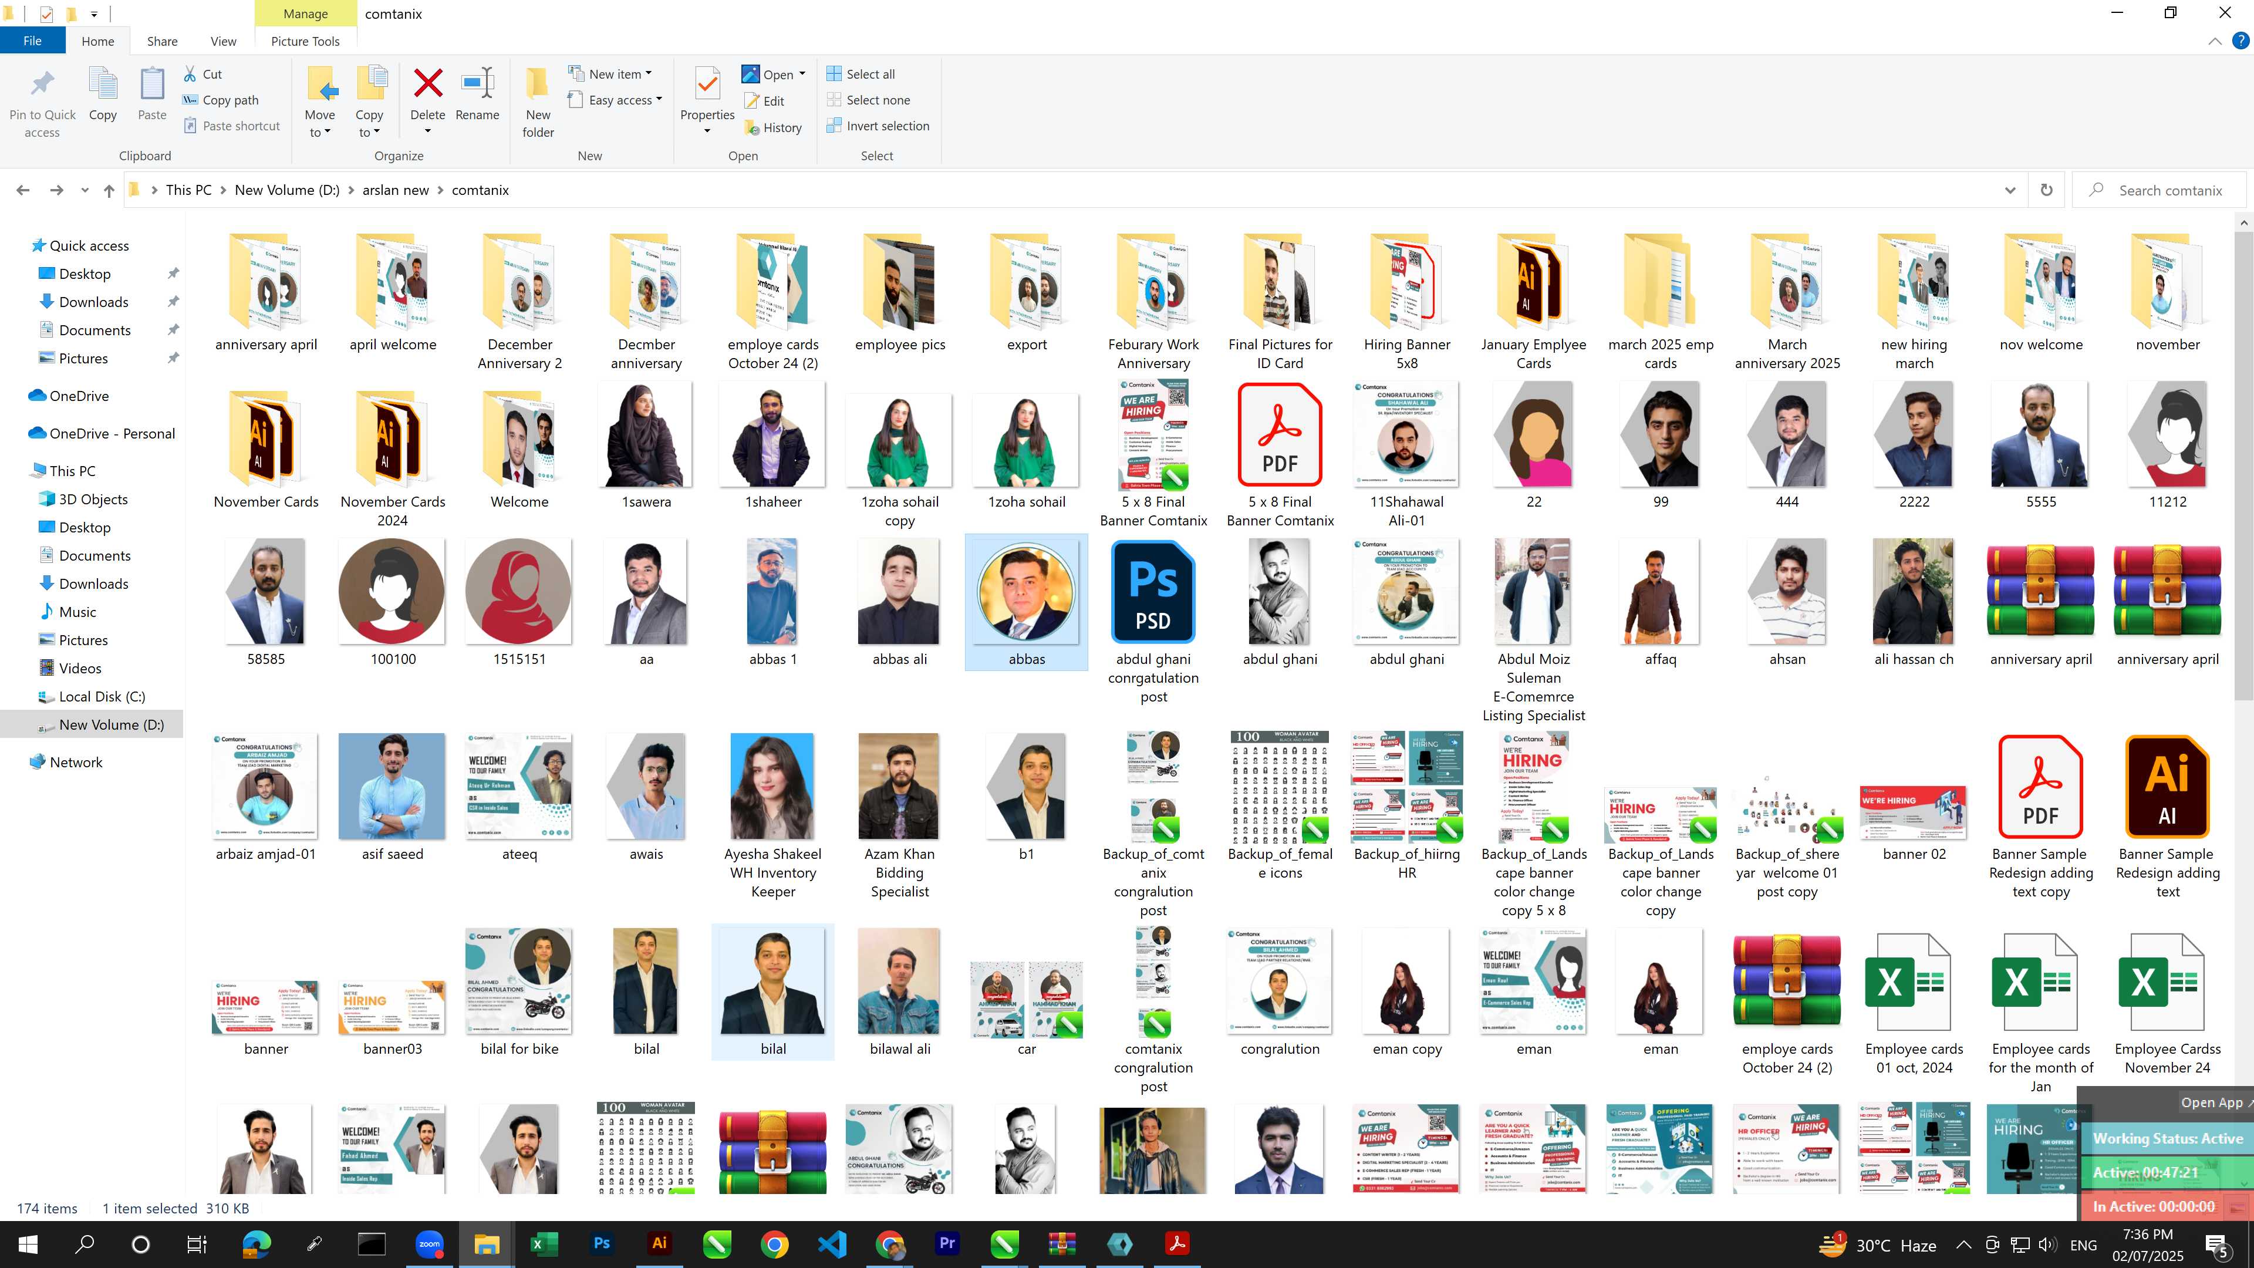Image resolution: width=2254 pixels, height=1268 pixels.
Task: Switch to the Home ribbon tab
Action: (x=97, y=41)
